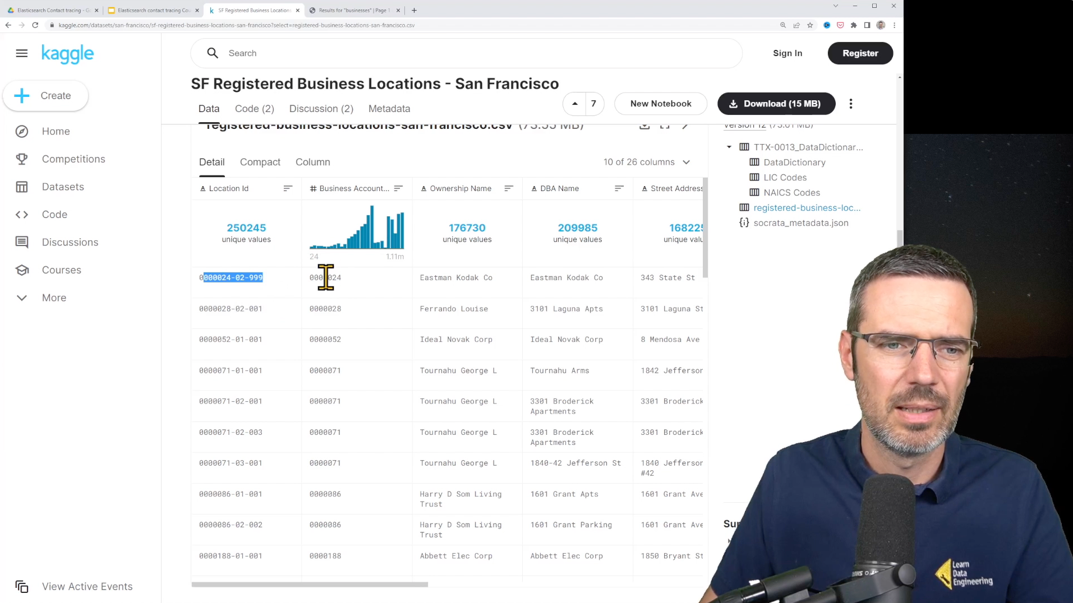This screenshot has height=603, width=1073.
Task: Open Competitions trophy icon
Action: (22, 159)
